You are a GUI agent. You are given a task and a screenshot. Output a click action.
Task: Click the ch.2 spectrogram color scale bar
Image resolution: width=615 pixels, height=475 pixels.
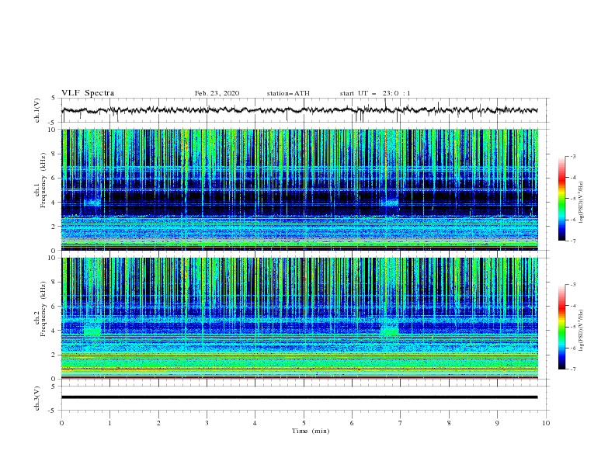click(x=561, y=327)
